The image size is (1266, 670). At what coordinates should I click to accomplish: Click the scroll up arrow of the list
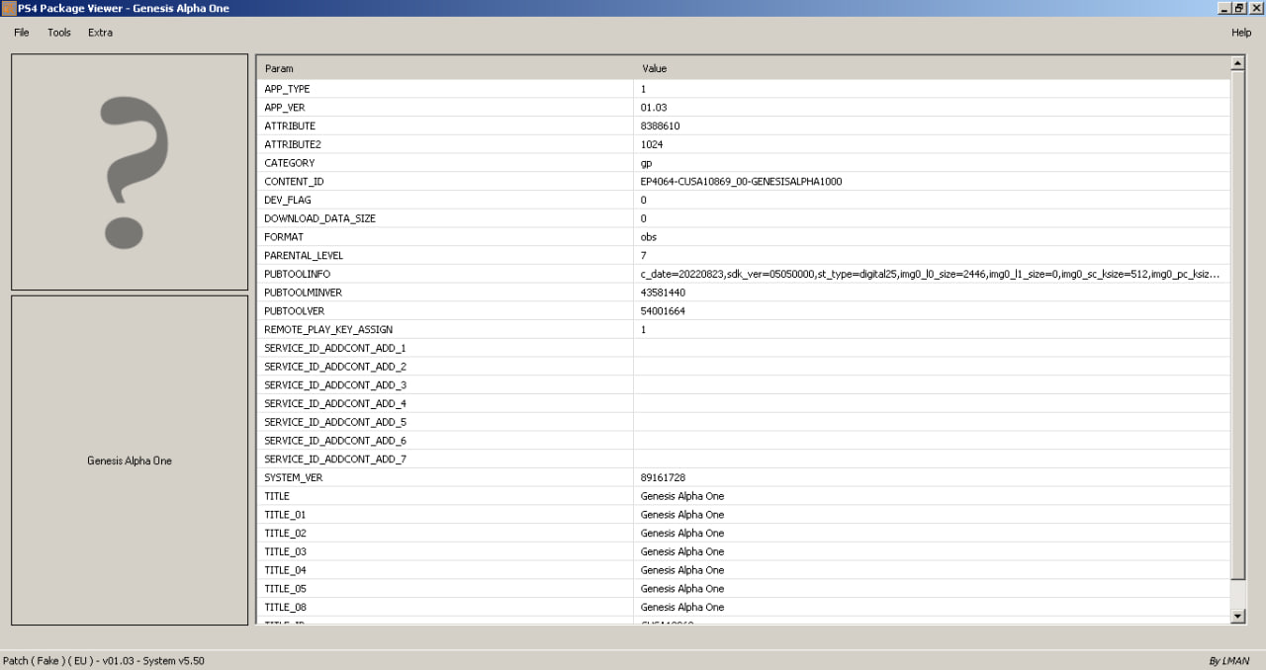click(1237, 63)
